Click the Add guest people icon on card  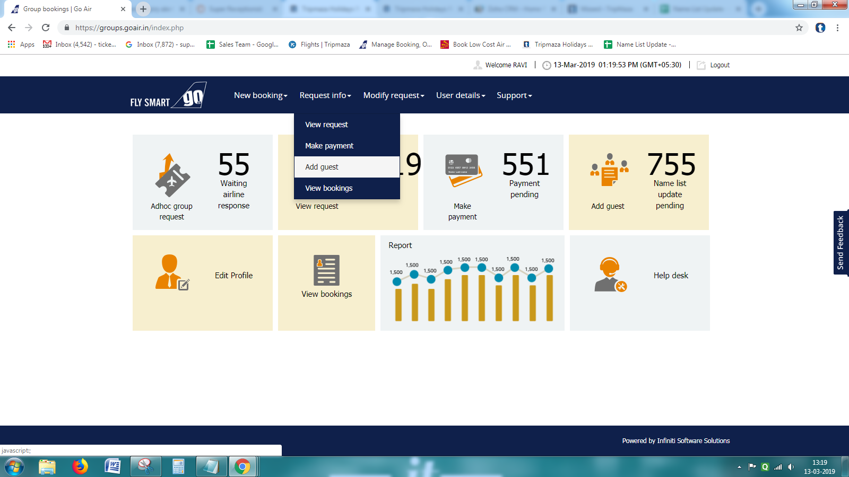tap(609, 170)
